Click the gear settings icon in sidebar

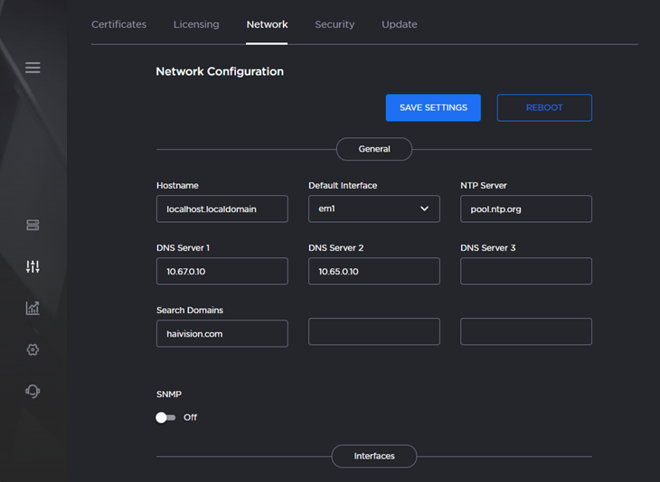coord(33,349)
